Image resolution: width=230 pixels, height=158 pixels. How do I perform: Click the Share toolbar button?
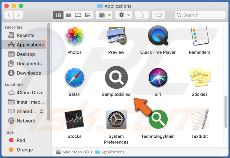[142, 15]
